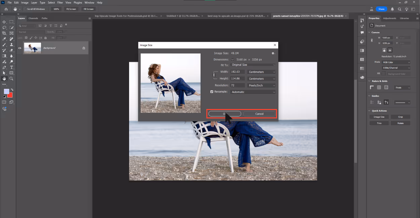The width and height of the screenshot is (420, 218).
Task: Set canvas orientation to portrait
Action: point(384,50)
